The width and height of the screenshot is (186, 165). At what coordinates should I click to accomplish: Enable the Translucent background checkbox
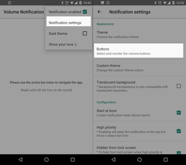click(x=179, y=86)
